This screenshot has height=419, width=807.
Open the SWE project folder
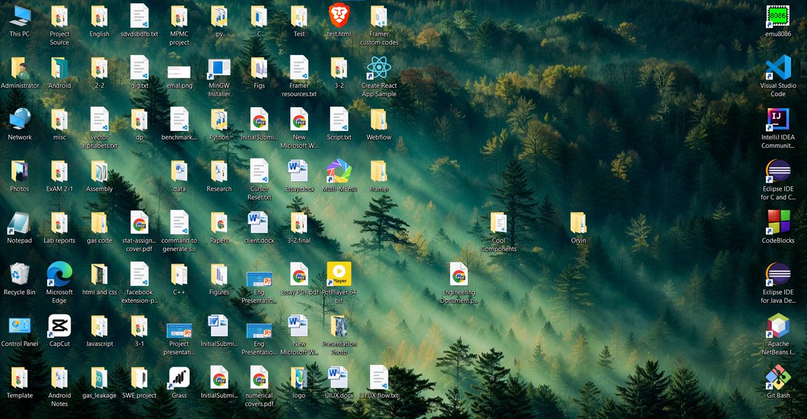[139, 382]
